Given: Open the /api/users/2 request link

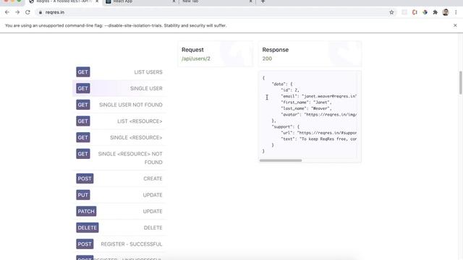Looking at the screenshot, I should [x=196, y=58].
